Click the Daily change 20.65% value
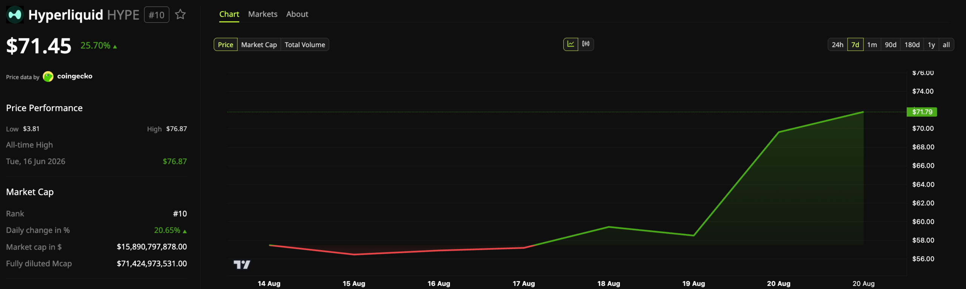The image size is (966, 289). click(167, 230)
